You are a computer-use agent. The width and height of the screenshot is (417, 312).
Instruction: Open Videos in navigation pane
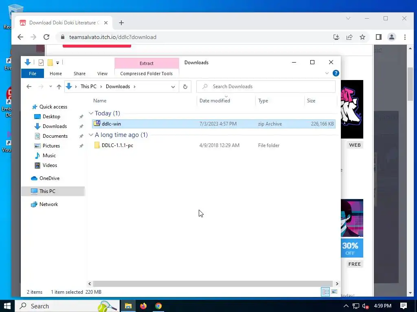coord(50,165)
